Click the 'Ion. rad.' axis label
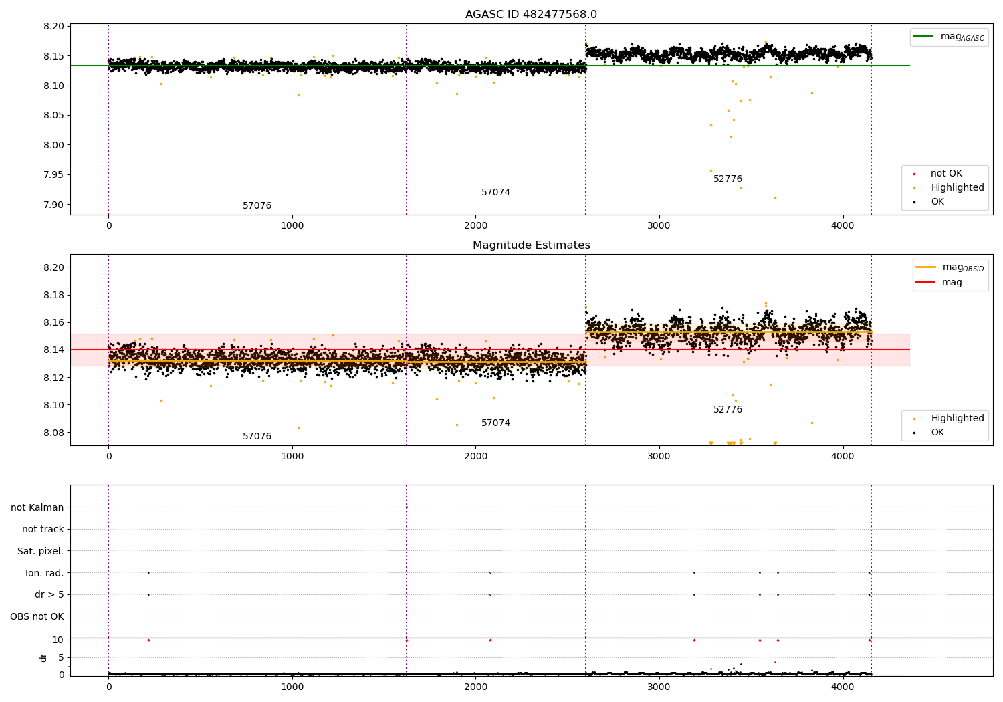 tap(45, 573)
